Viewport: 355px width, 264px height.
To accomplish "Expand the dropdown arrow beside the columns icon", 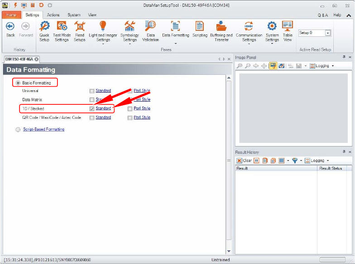I will (x=288, y=161).
